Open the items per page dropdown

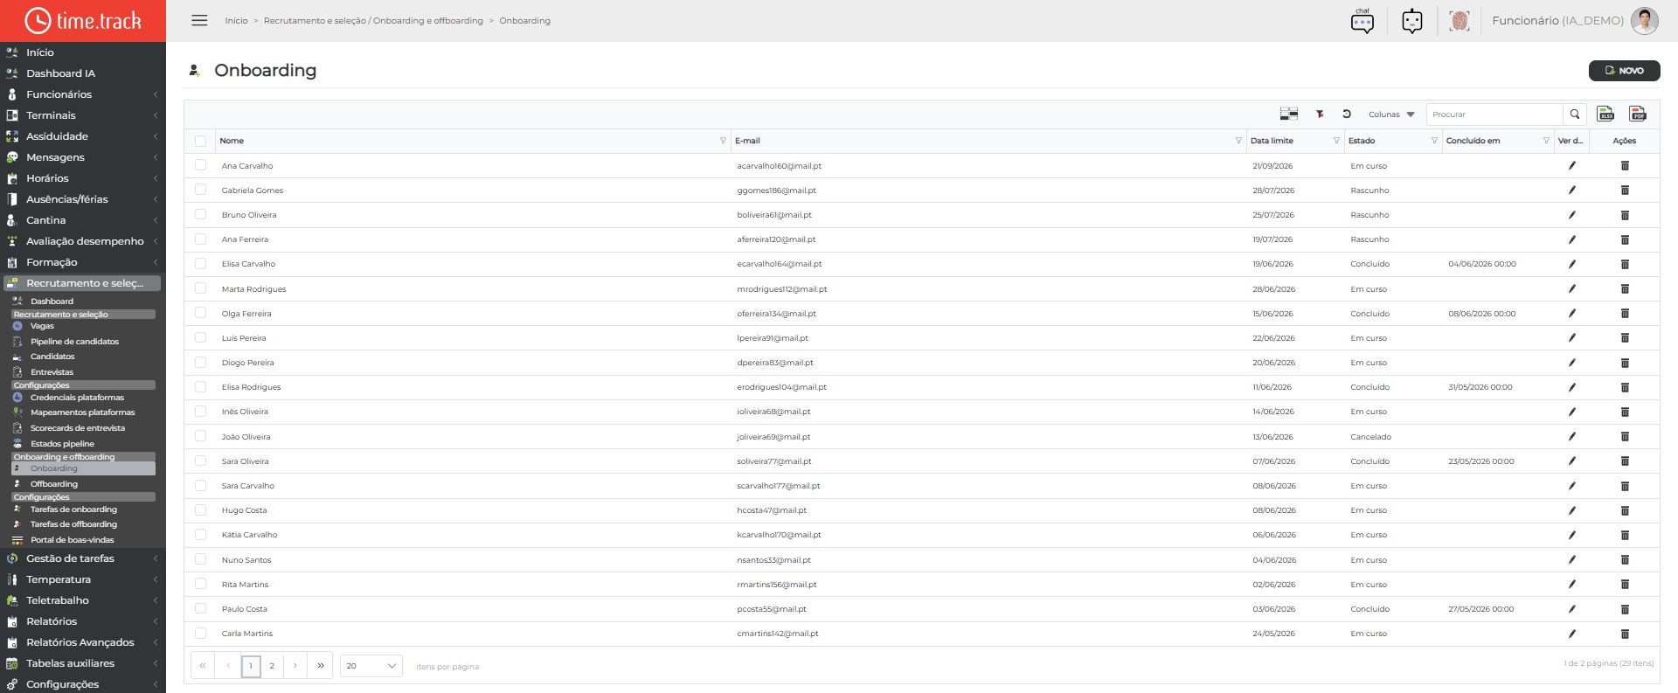tap(371, 666)
